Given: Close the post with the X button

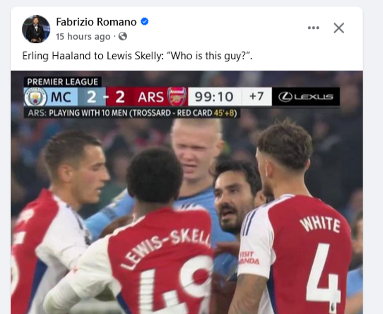Looking at the screenshot, I should (x=339, y=28).
